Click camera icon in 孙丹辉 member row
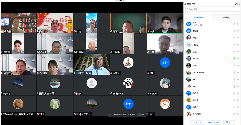The height and width of the screenshot is (125, 241). click(x=238, y=93)
